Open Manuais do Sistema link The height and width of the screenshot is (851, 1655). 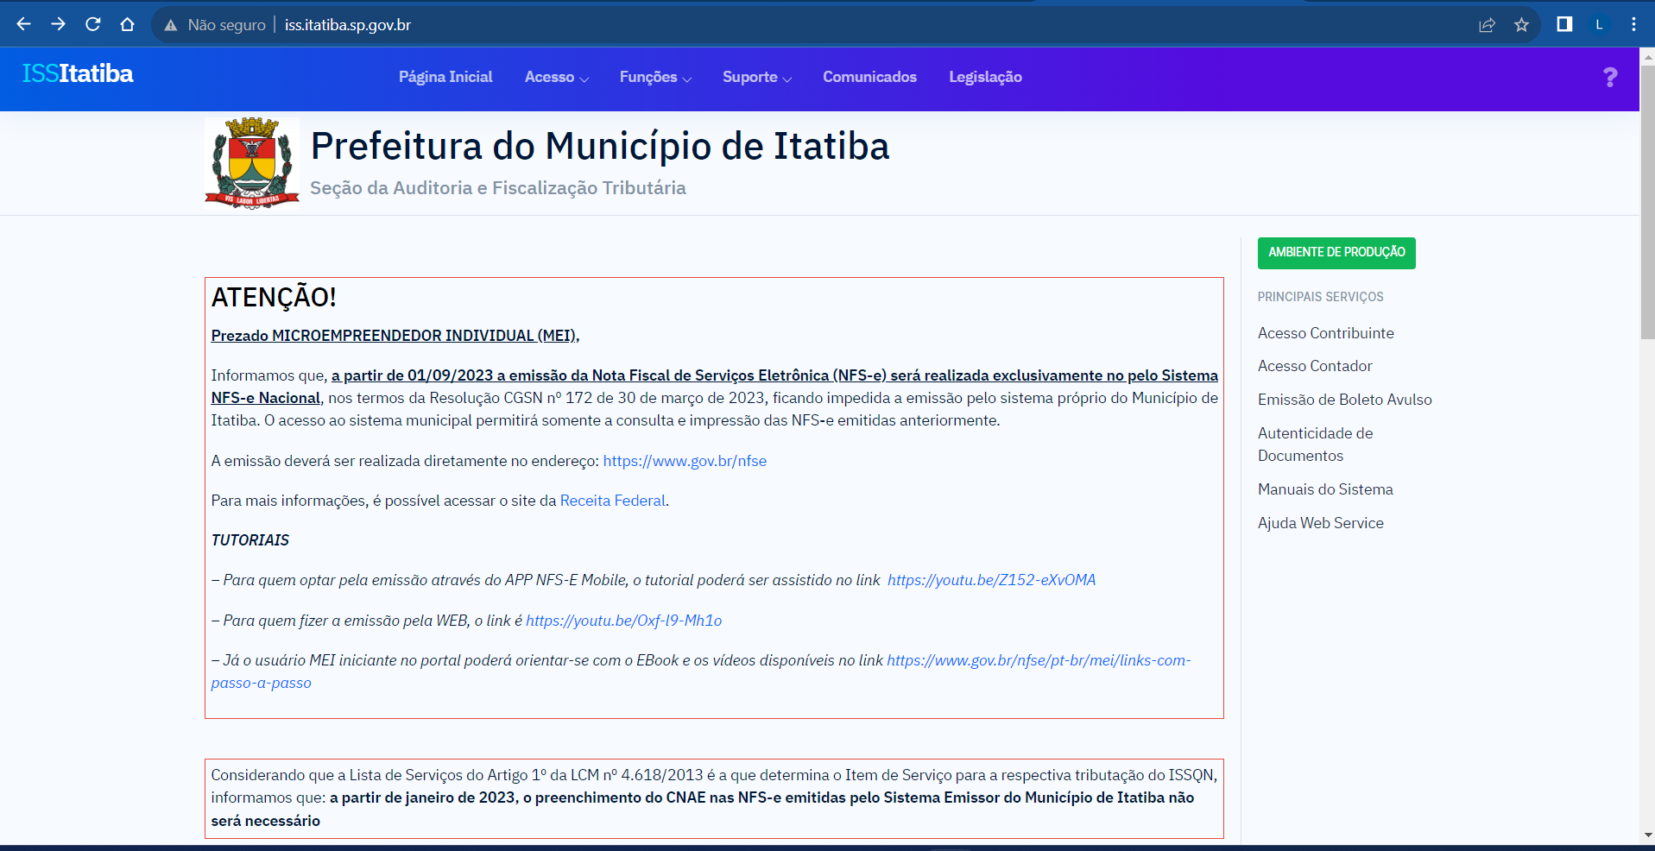pos(1325,489)
